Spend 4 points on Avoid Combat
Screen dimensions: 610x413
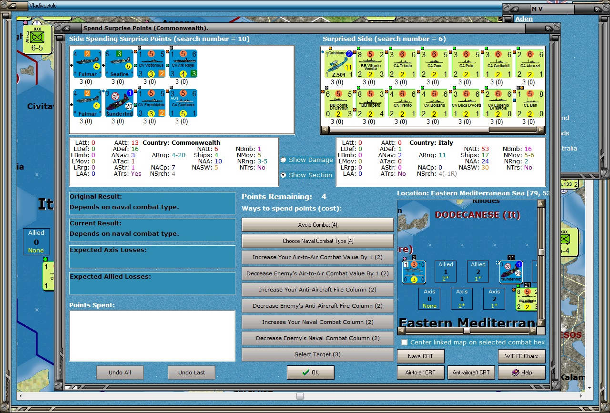point(317,225)
